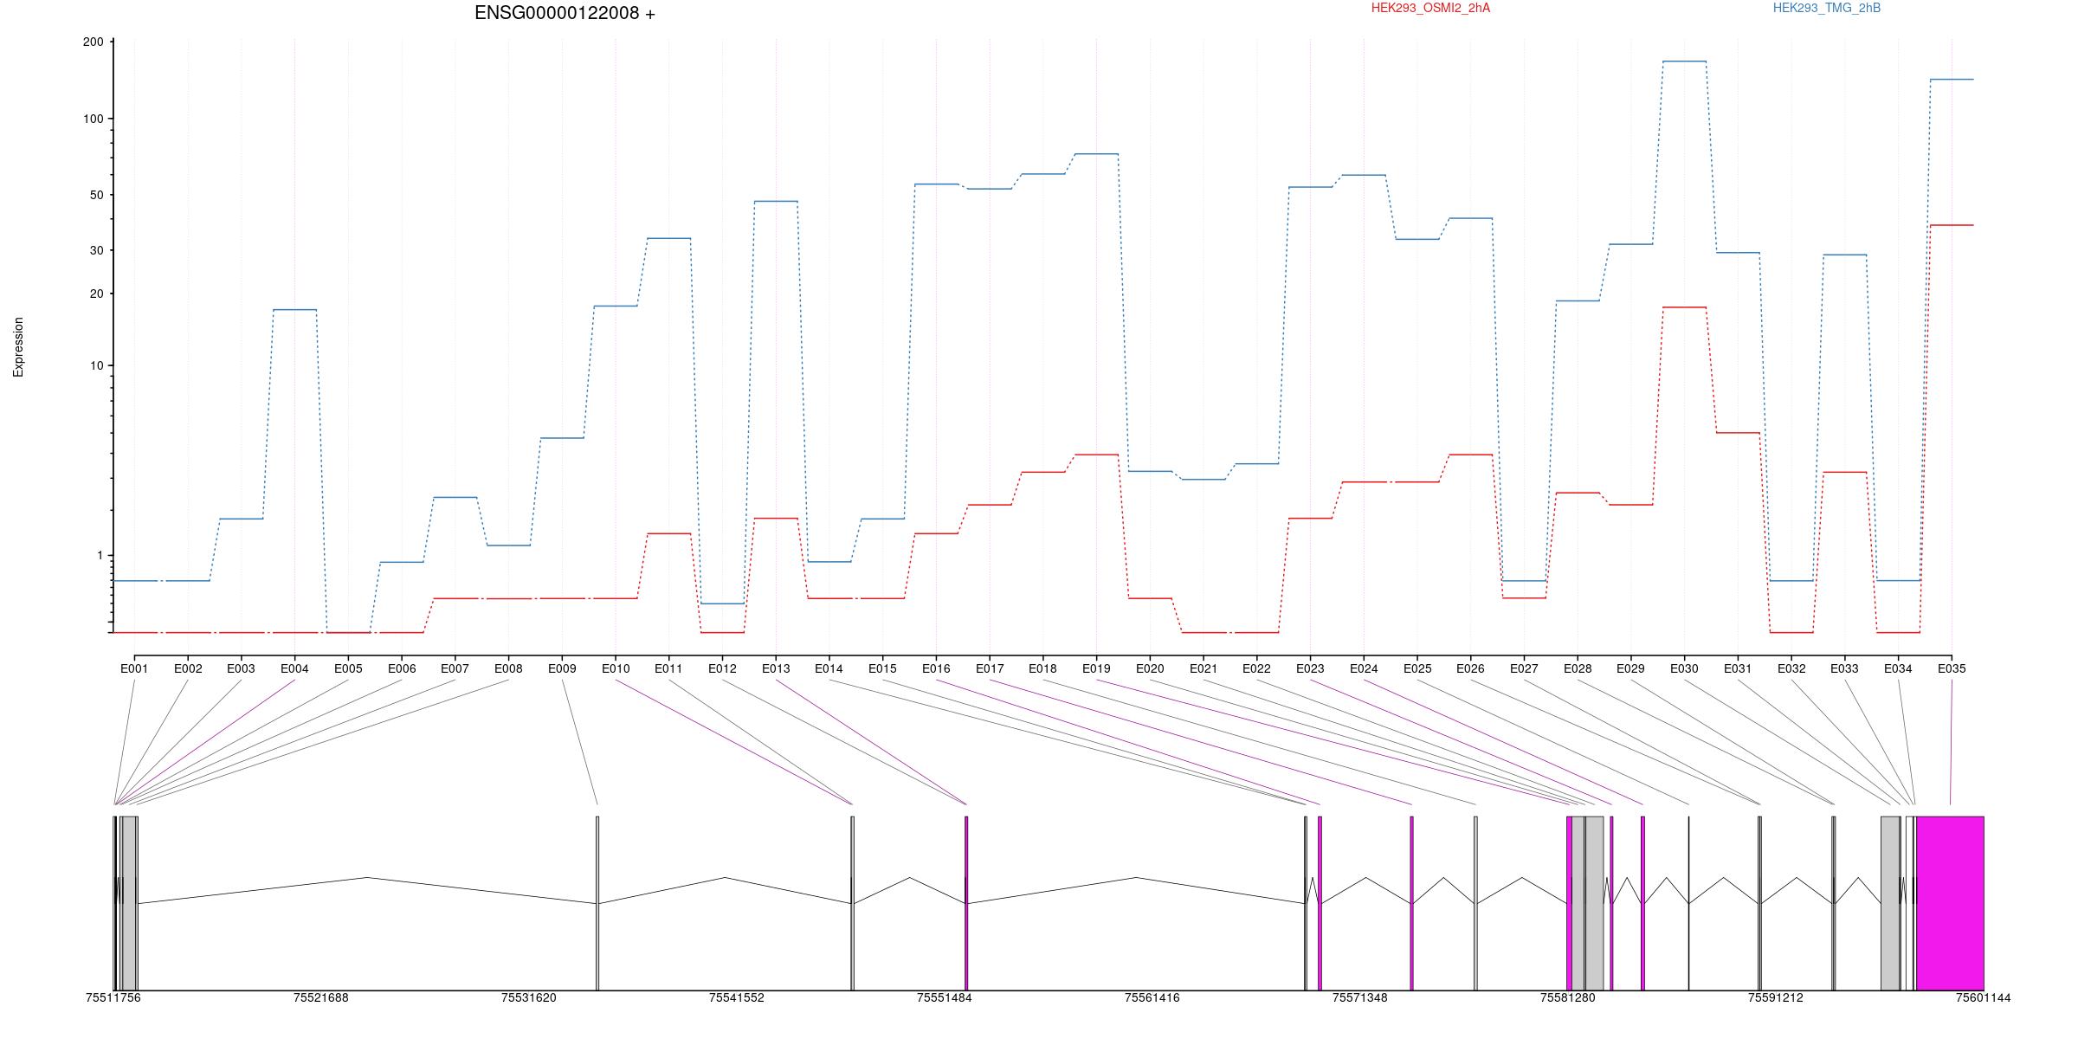Click exon label E022
2078x1039 pixels.
[x=1256, y=668]
